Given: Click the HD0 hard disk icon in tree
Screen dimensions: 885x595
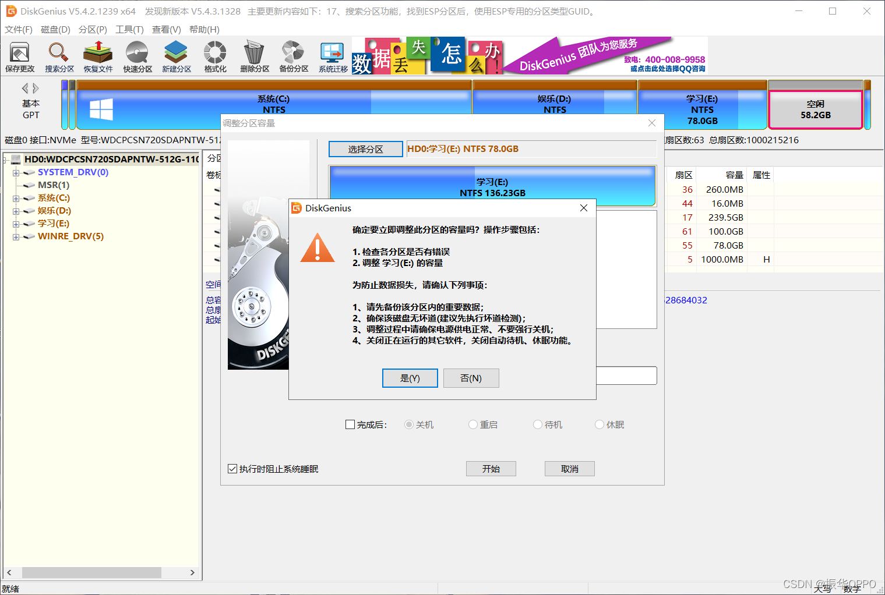Looking at the screenshot, I should click(16, 159).
